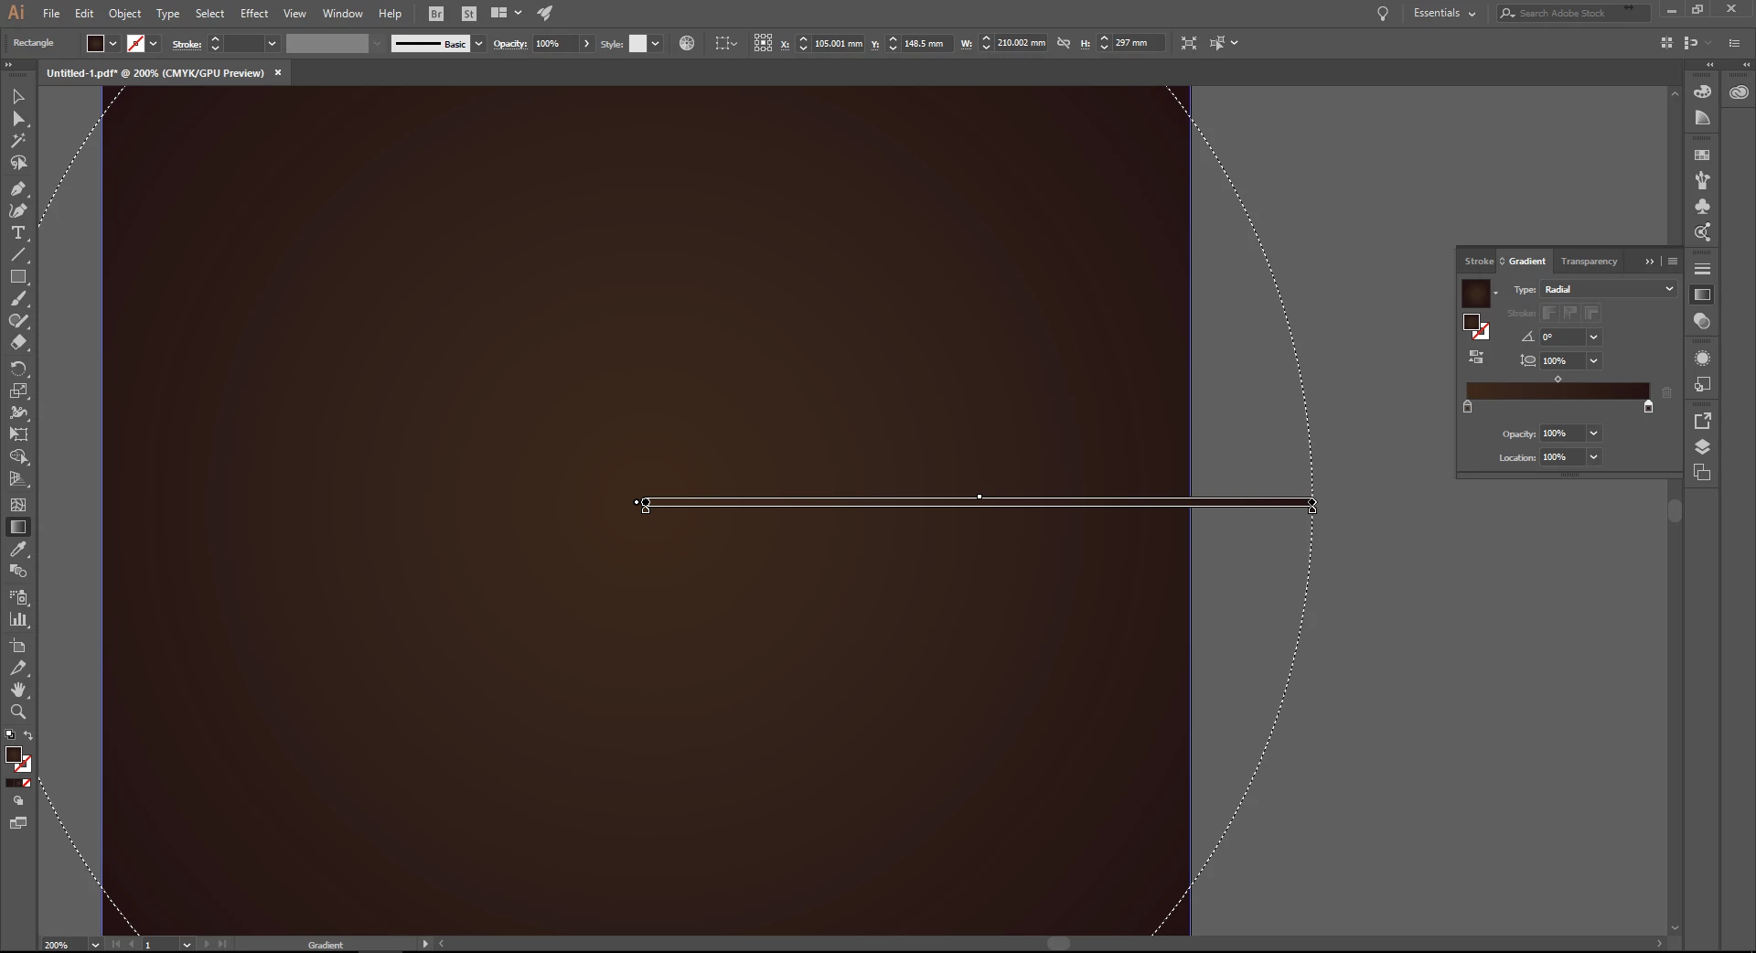Select the Selection tool arrow
The height and width of the screenshot is (953, 1756).
pos(18,96)
